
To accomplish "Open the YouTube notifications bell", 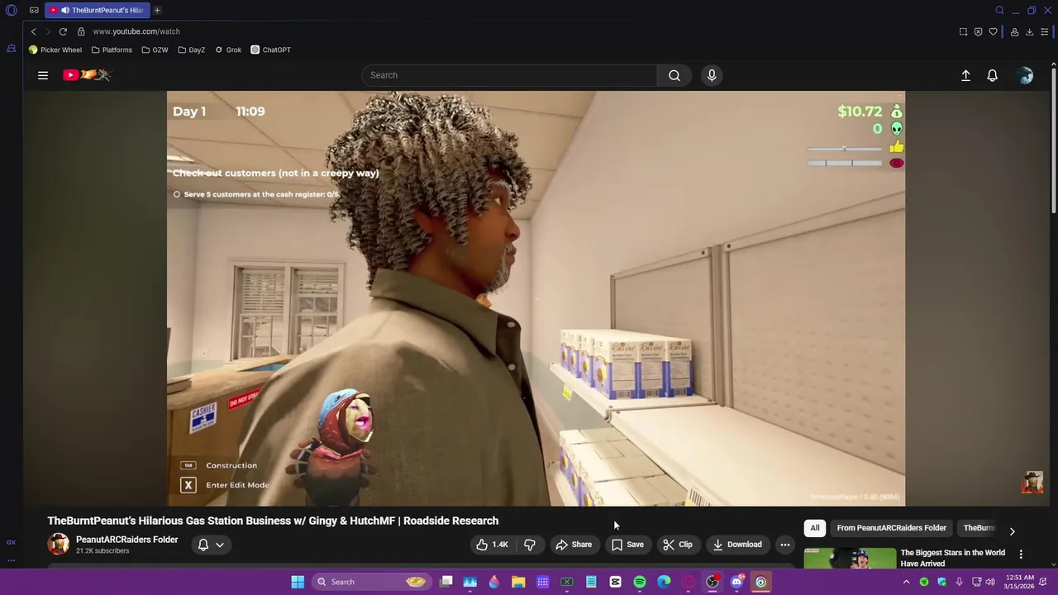I will [x=993, y=75].
